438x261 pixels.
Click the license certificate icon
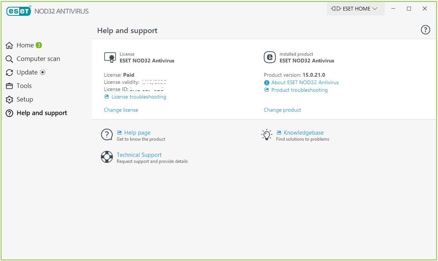click(x=110, y=57)
